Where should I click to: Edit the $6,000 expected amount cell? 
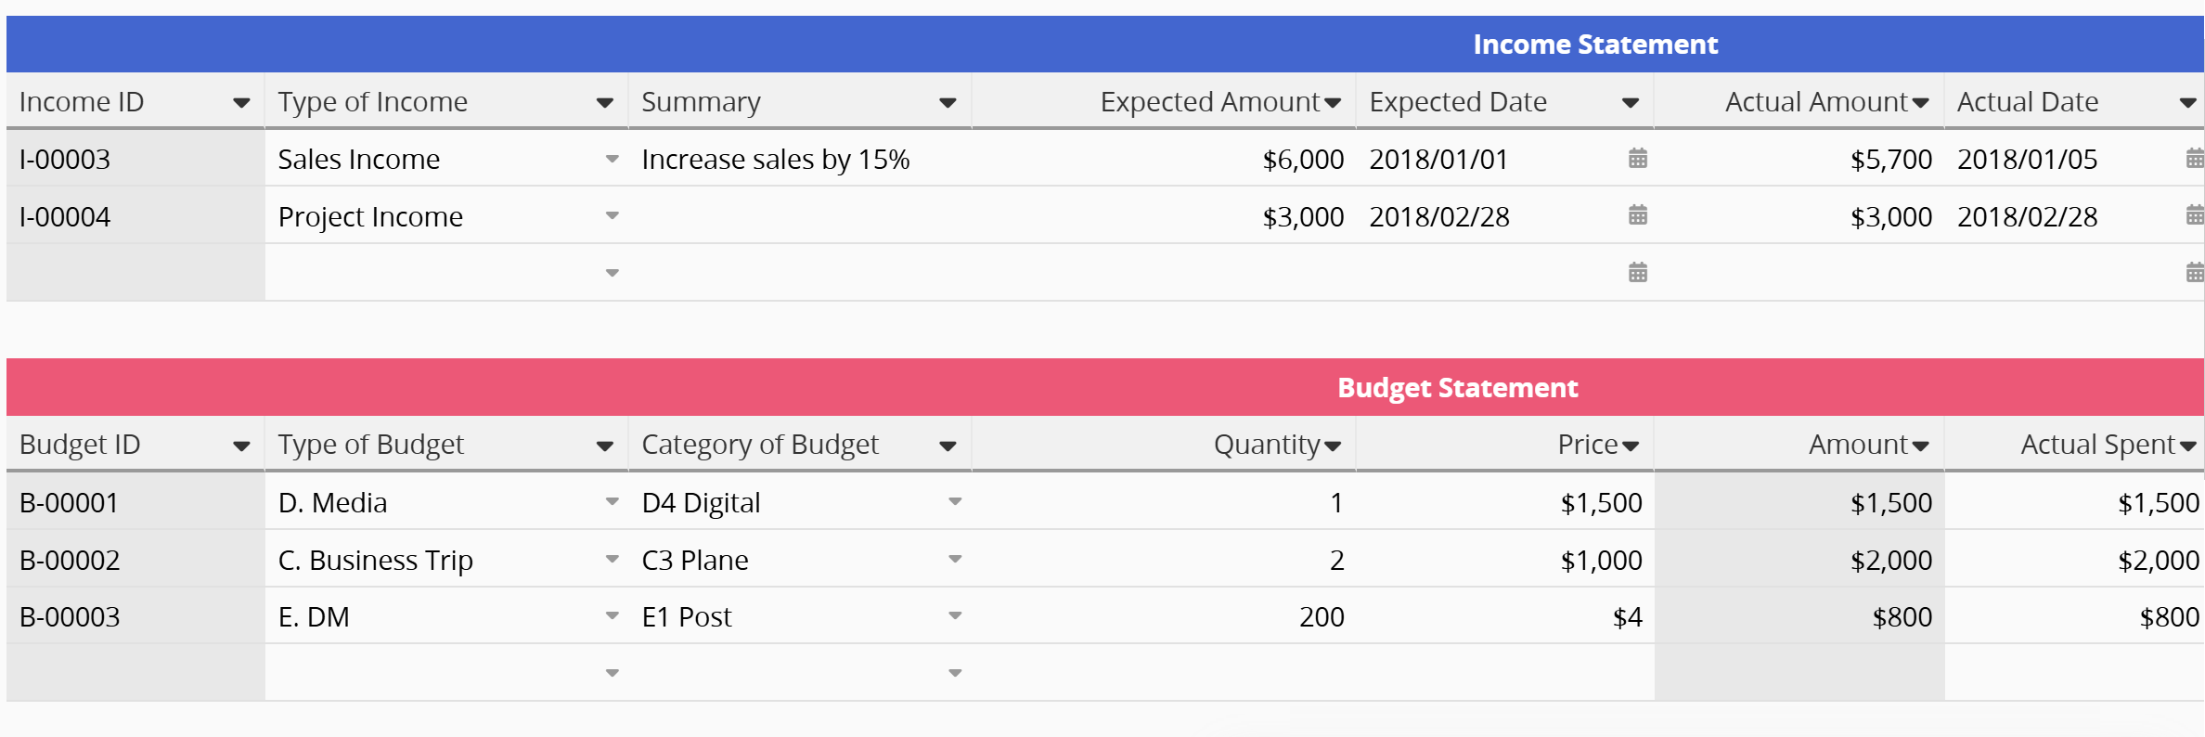click(1164, 159)
